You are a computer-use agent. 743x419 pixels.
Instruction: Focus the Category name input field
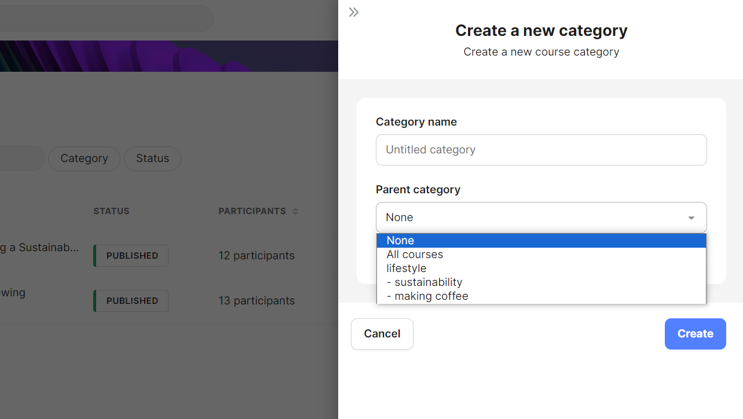click(541, 150)
